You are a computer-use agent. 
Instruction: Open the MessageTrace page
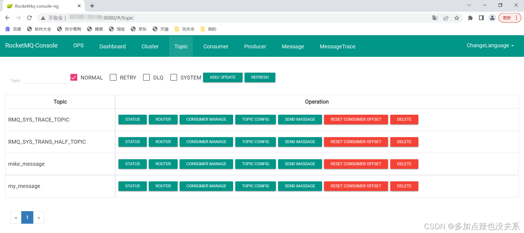click(337, 46)
